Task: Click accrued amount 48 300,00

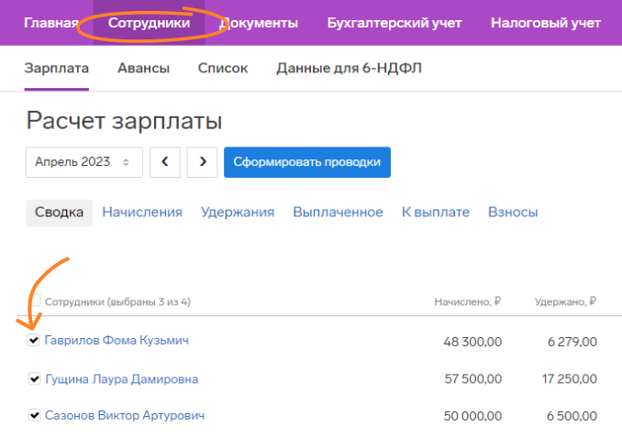Action: click(x=472, y=342)
